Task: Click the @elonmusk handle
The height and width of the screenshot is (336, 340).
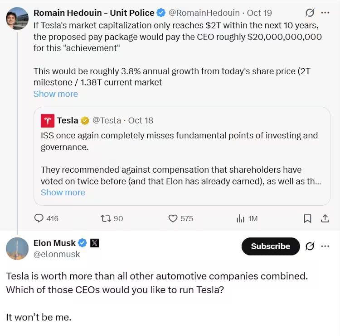Action: coord(57,254)
